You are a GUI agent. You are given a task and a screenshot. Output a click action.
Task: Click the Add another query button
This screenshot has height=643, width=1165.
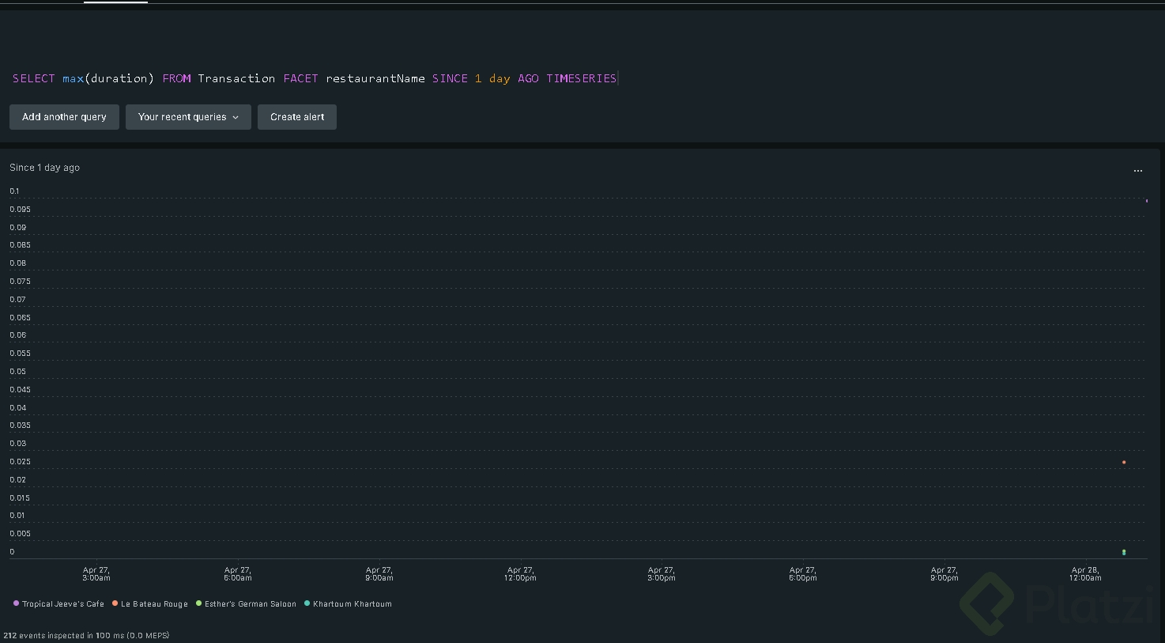coord(64,117)
